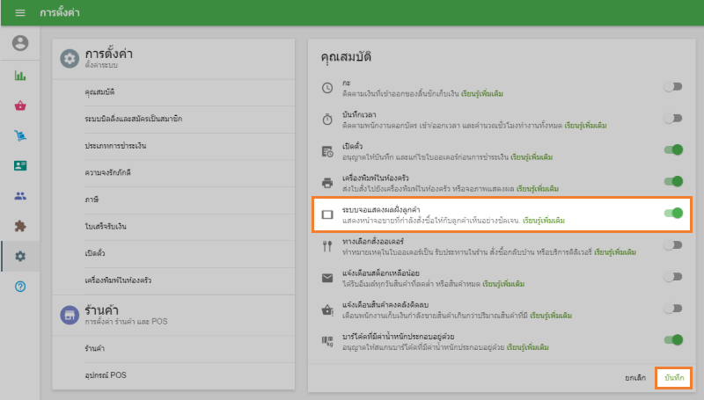Select ภาษี in the settings list

[93, 200]
